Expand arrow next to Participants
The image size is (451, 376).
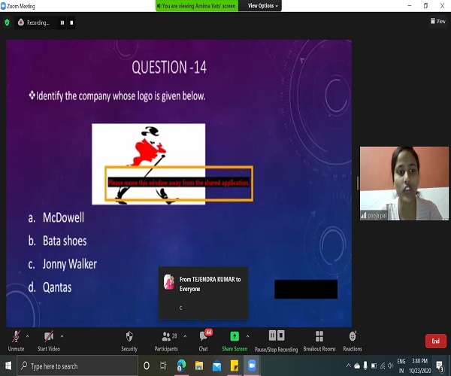pyautogui.click(x=185, y=336)
